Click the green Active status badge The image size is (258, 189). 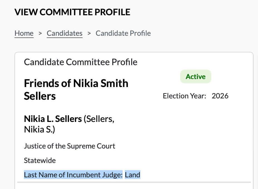click(195, 77)
